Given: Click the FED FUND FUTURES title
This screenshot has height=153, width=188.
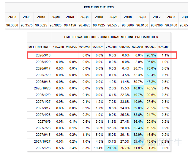Looking at the screenshot, I should point(99,7).
